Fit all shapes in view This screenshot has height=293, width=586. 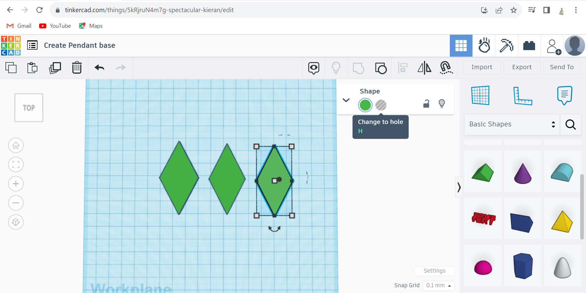pos(16,165)
